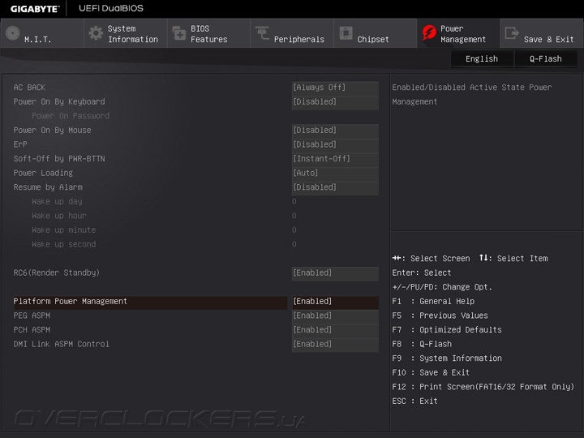Toggle RC6 Render Standby Enabled value
Screen dimensions: 584x438
click(335, 273)
